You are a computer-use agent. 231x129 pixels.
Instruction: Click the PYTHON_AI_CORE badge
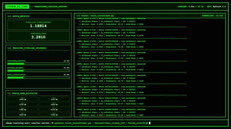pyautogui.click(x=17, y=6)
